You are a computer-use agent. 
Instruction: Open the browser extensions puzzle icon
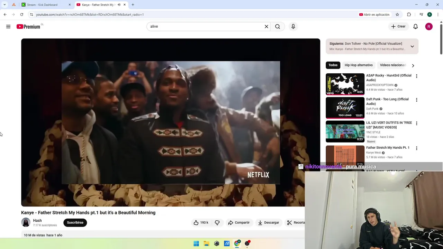pyautogui.click(x=409, y=15)
